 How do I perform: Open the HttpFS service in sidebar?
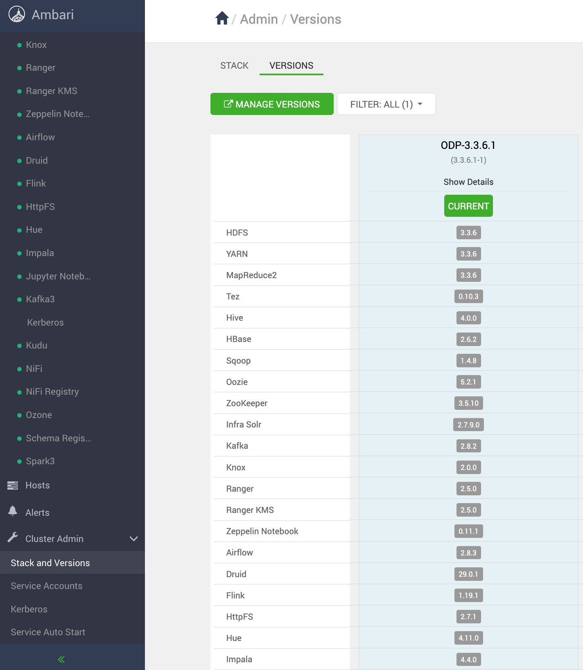click(41, 207)
